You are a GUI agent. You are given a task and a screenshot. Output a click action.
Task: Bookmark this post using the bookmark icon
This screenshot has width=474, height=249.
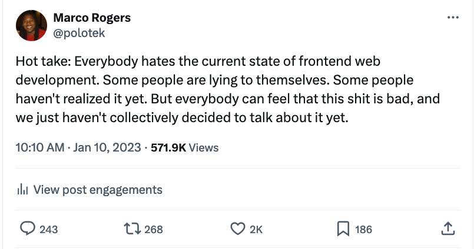click(x=343, y=229)
